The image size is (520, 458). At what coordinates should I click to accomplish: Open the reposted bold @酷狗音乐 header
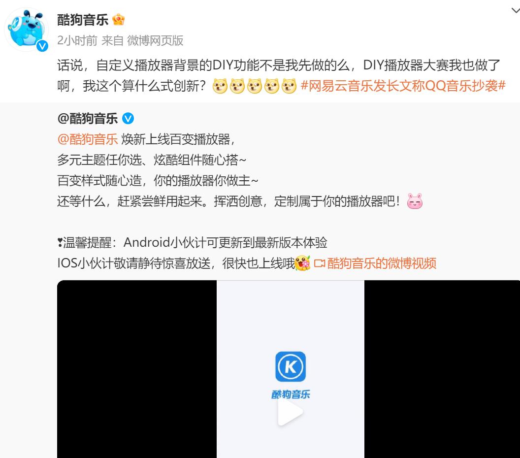click(88, 118)
